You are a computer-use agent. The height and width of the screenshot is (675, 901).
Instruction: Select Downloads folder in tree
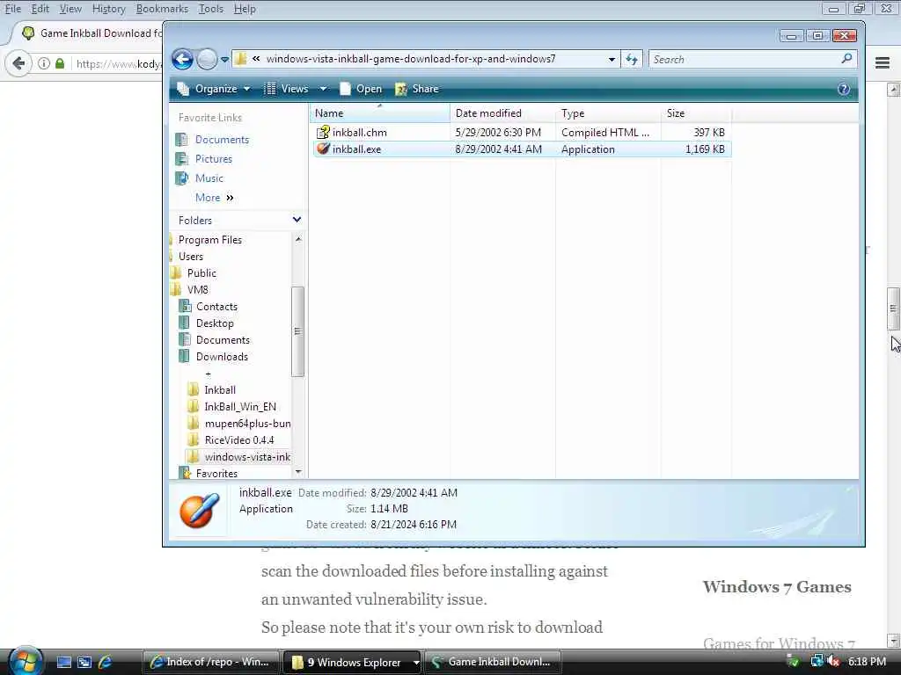pyautogui.click(x=221, y=357)
